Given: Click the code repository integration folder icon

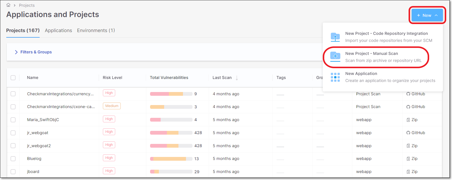Looking at the screenshot, I should pos(335,37).
